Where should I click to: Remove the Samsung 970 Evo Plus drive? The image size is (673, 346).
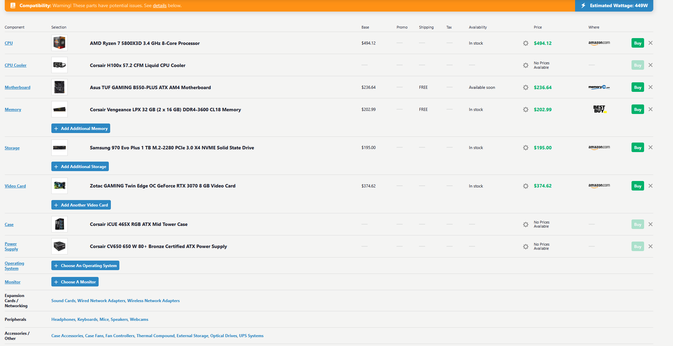tap(651, 147)
